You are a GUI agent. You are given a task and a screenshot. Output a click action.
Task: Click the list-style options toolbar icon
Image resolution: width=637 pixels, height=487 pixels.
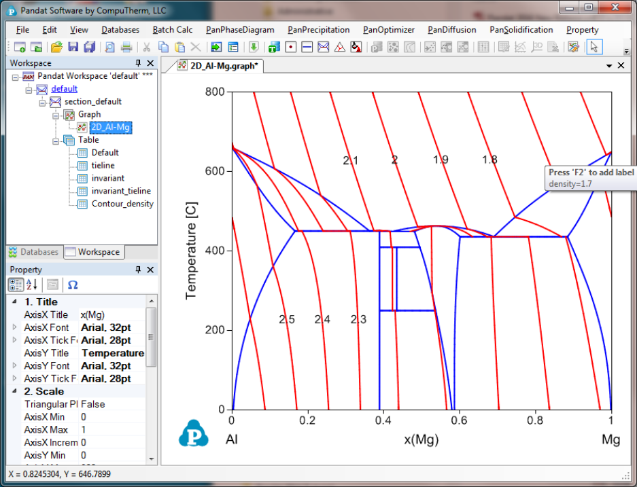(233, 47)
